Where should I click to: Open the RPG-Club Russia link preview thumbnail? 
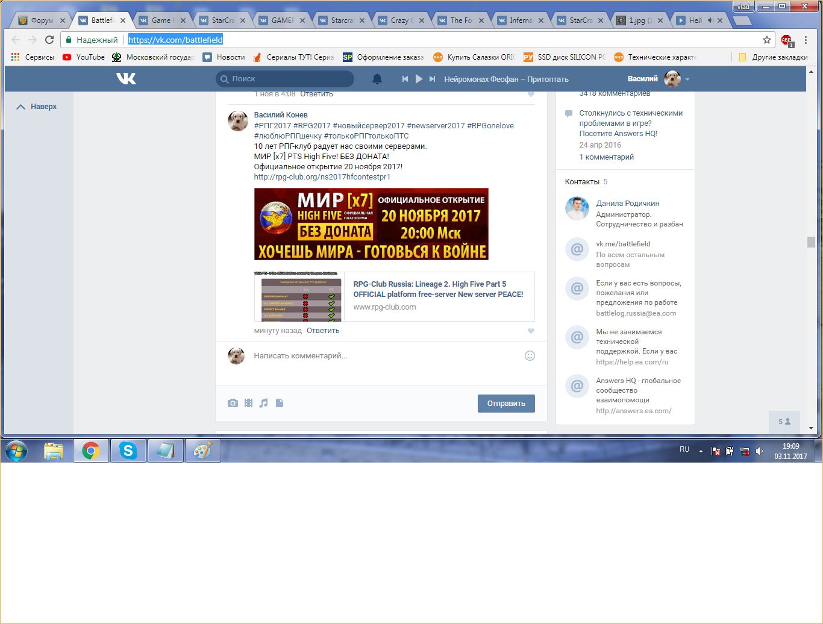pyautogui.click(x=299, y=296)
